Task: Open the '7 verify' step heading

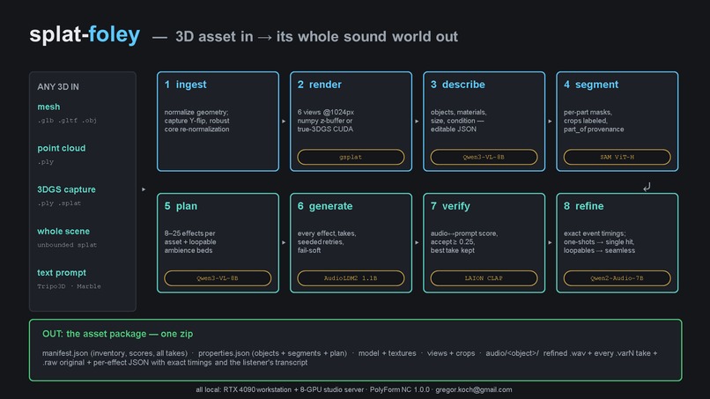Action: (x=450, y=206)
